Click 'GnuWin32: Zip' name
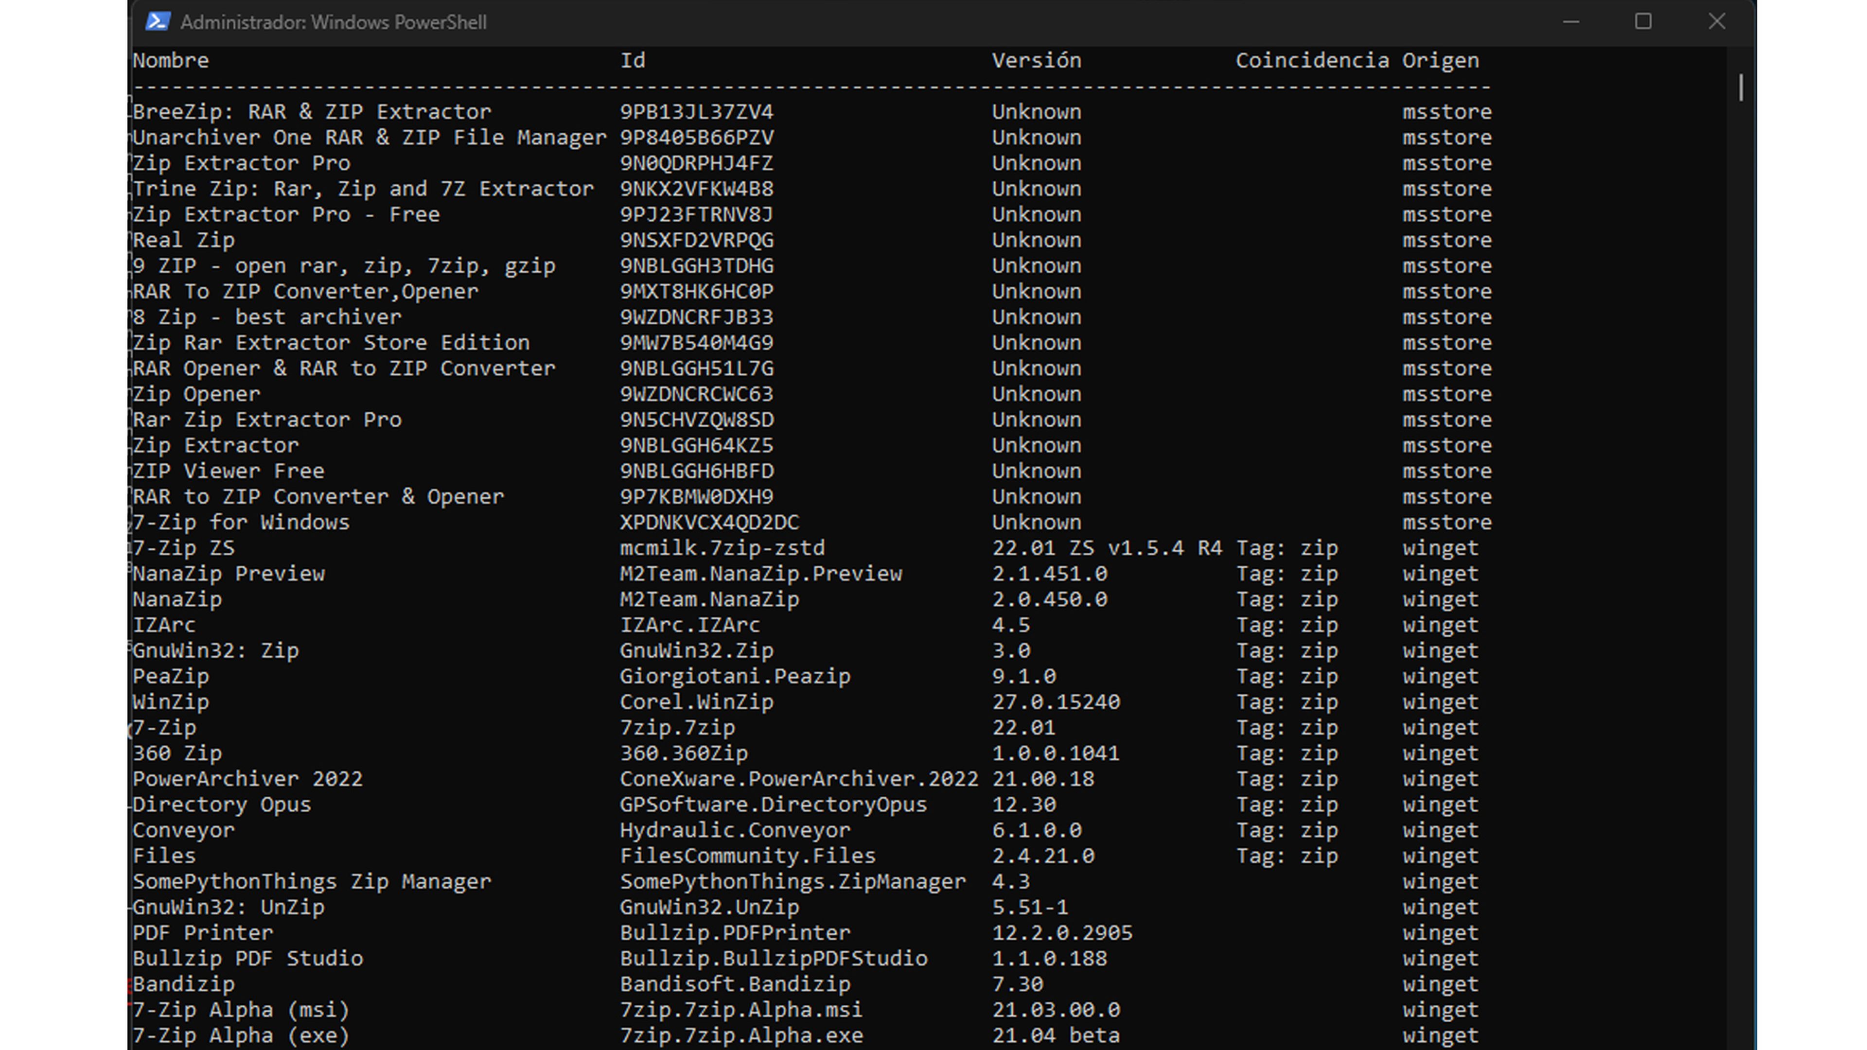Screen dimensions: 1867x1050 tap(215, 651)
